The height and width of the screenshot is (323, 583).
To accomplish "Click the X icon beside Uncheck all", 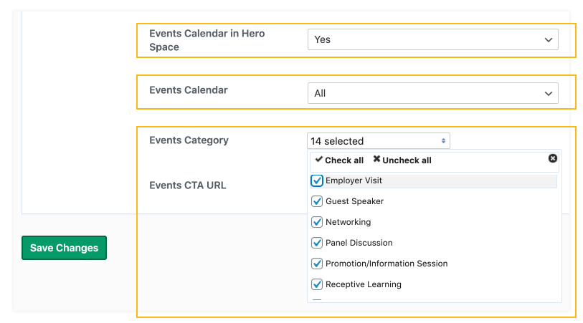I will pos(376,160).
